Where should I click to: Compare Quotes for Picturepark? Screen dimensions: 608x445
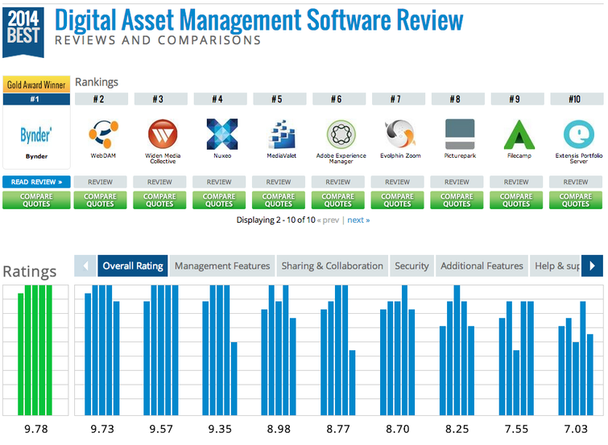coord(457,200)
